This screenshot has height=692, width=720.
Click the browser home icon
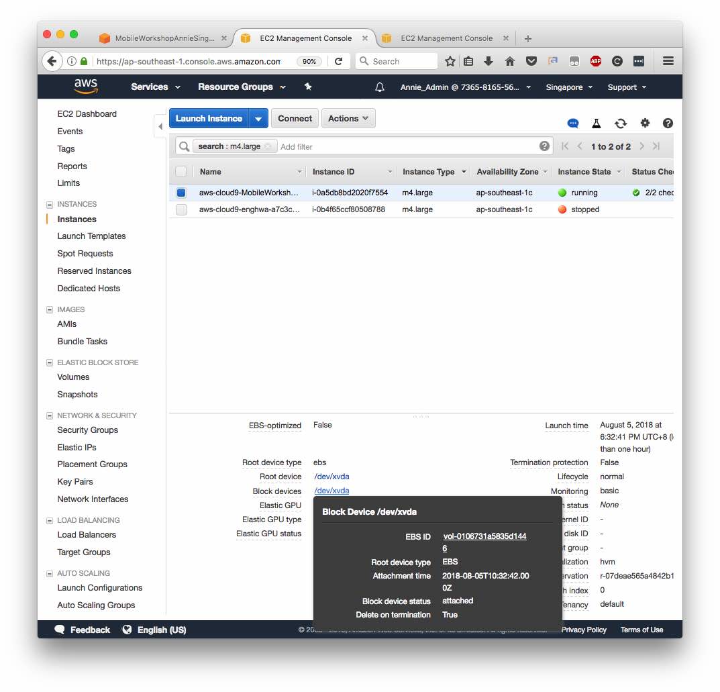pos(510,61)
